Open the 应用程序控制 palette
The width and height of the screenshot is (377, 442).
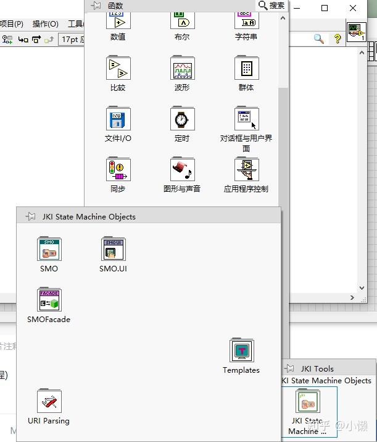[246, 169]
